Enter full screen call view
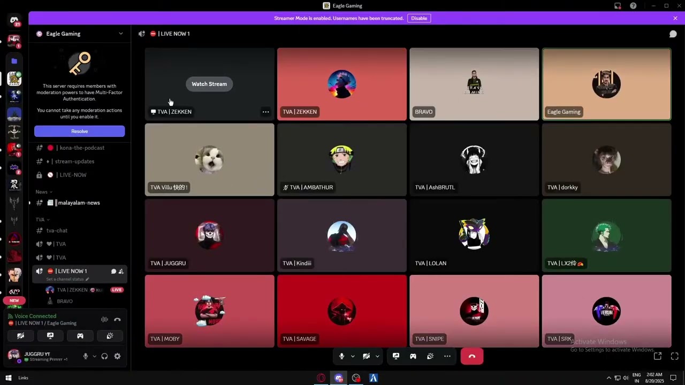Viewport: 685px width, 385px height. click(675, 356)
